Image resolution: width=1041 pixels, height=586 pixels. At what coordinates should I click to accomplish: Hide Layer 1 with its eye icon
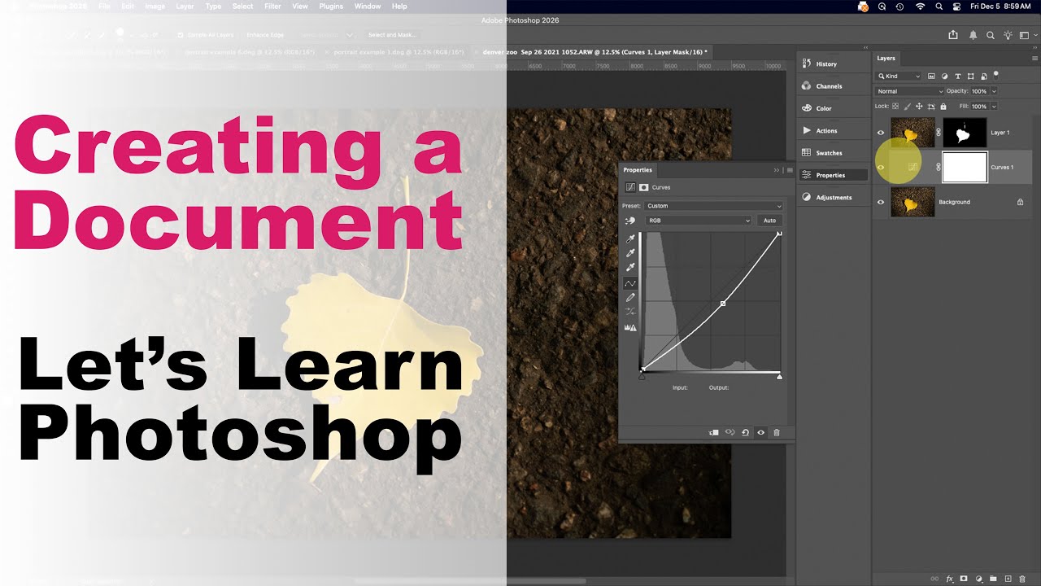click(x=881, y=133)
